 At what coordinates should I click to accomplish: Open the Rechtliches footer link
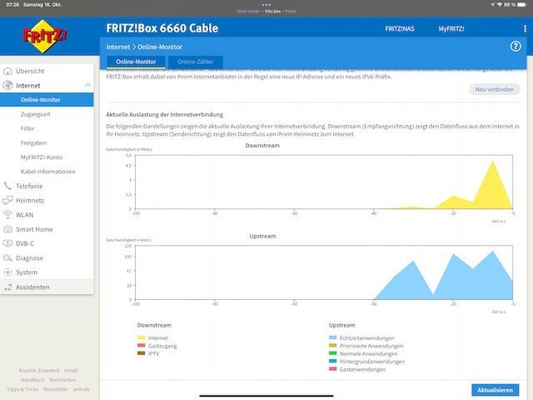63,380
